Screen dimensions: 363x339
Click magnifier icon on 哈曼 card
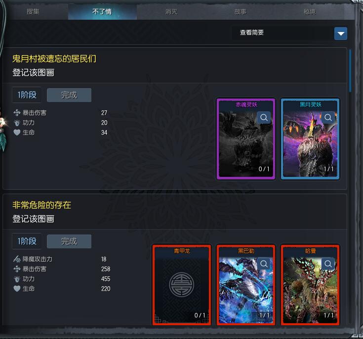pos(328,264)
